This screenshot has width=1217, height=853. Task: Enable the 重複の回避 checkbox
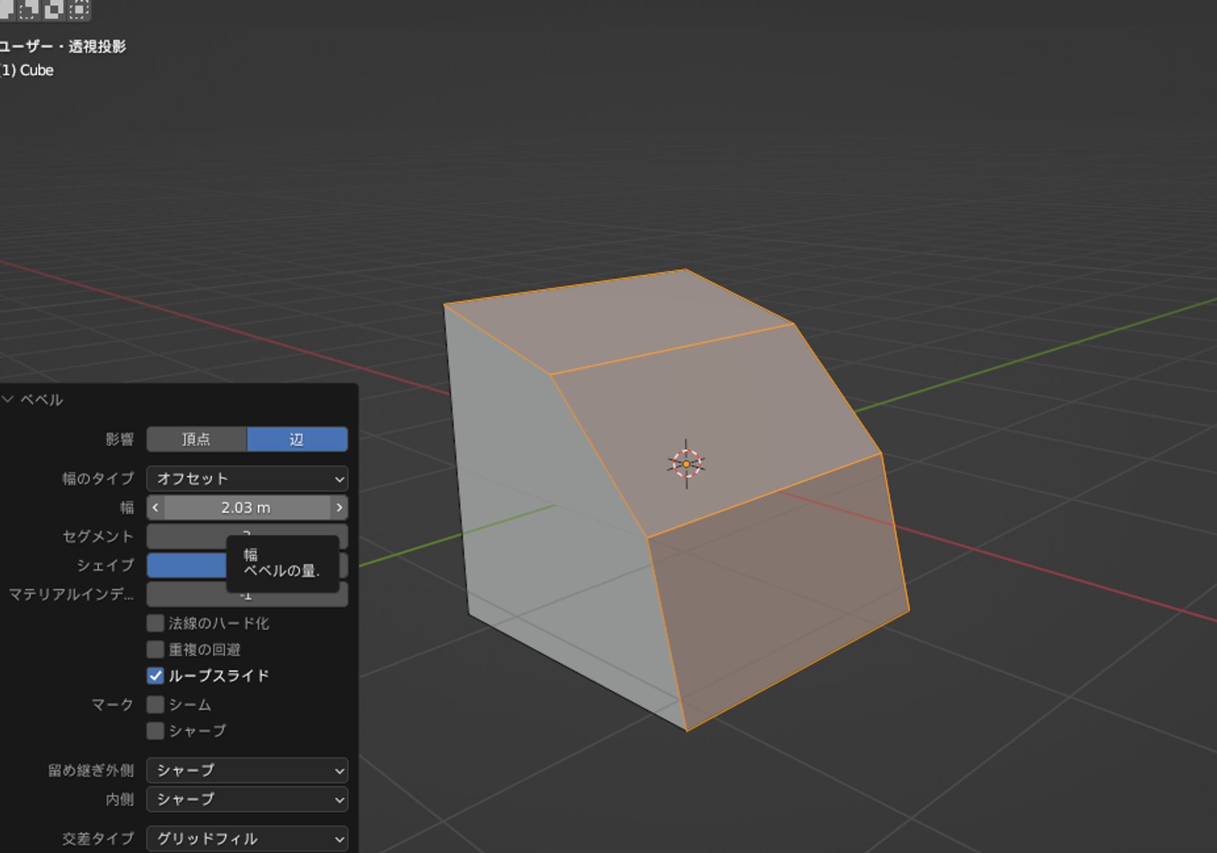coord(155,650)
